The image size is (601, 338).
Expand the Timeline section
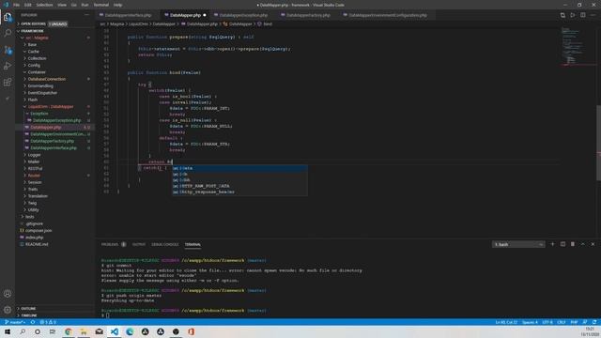click(29, 315)
